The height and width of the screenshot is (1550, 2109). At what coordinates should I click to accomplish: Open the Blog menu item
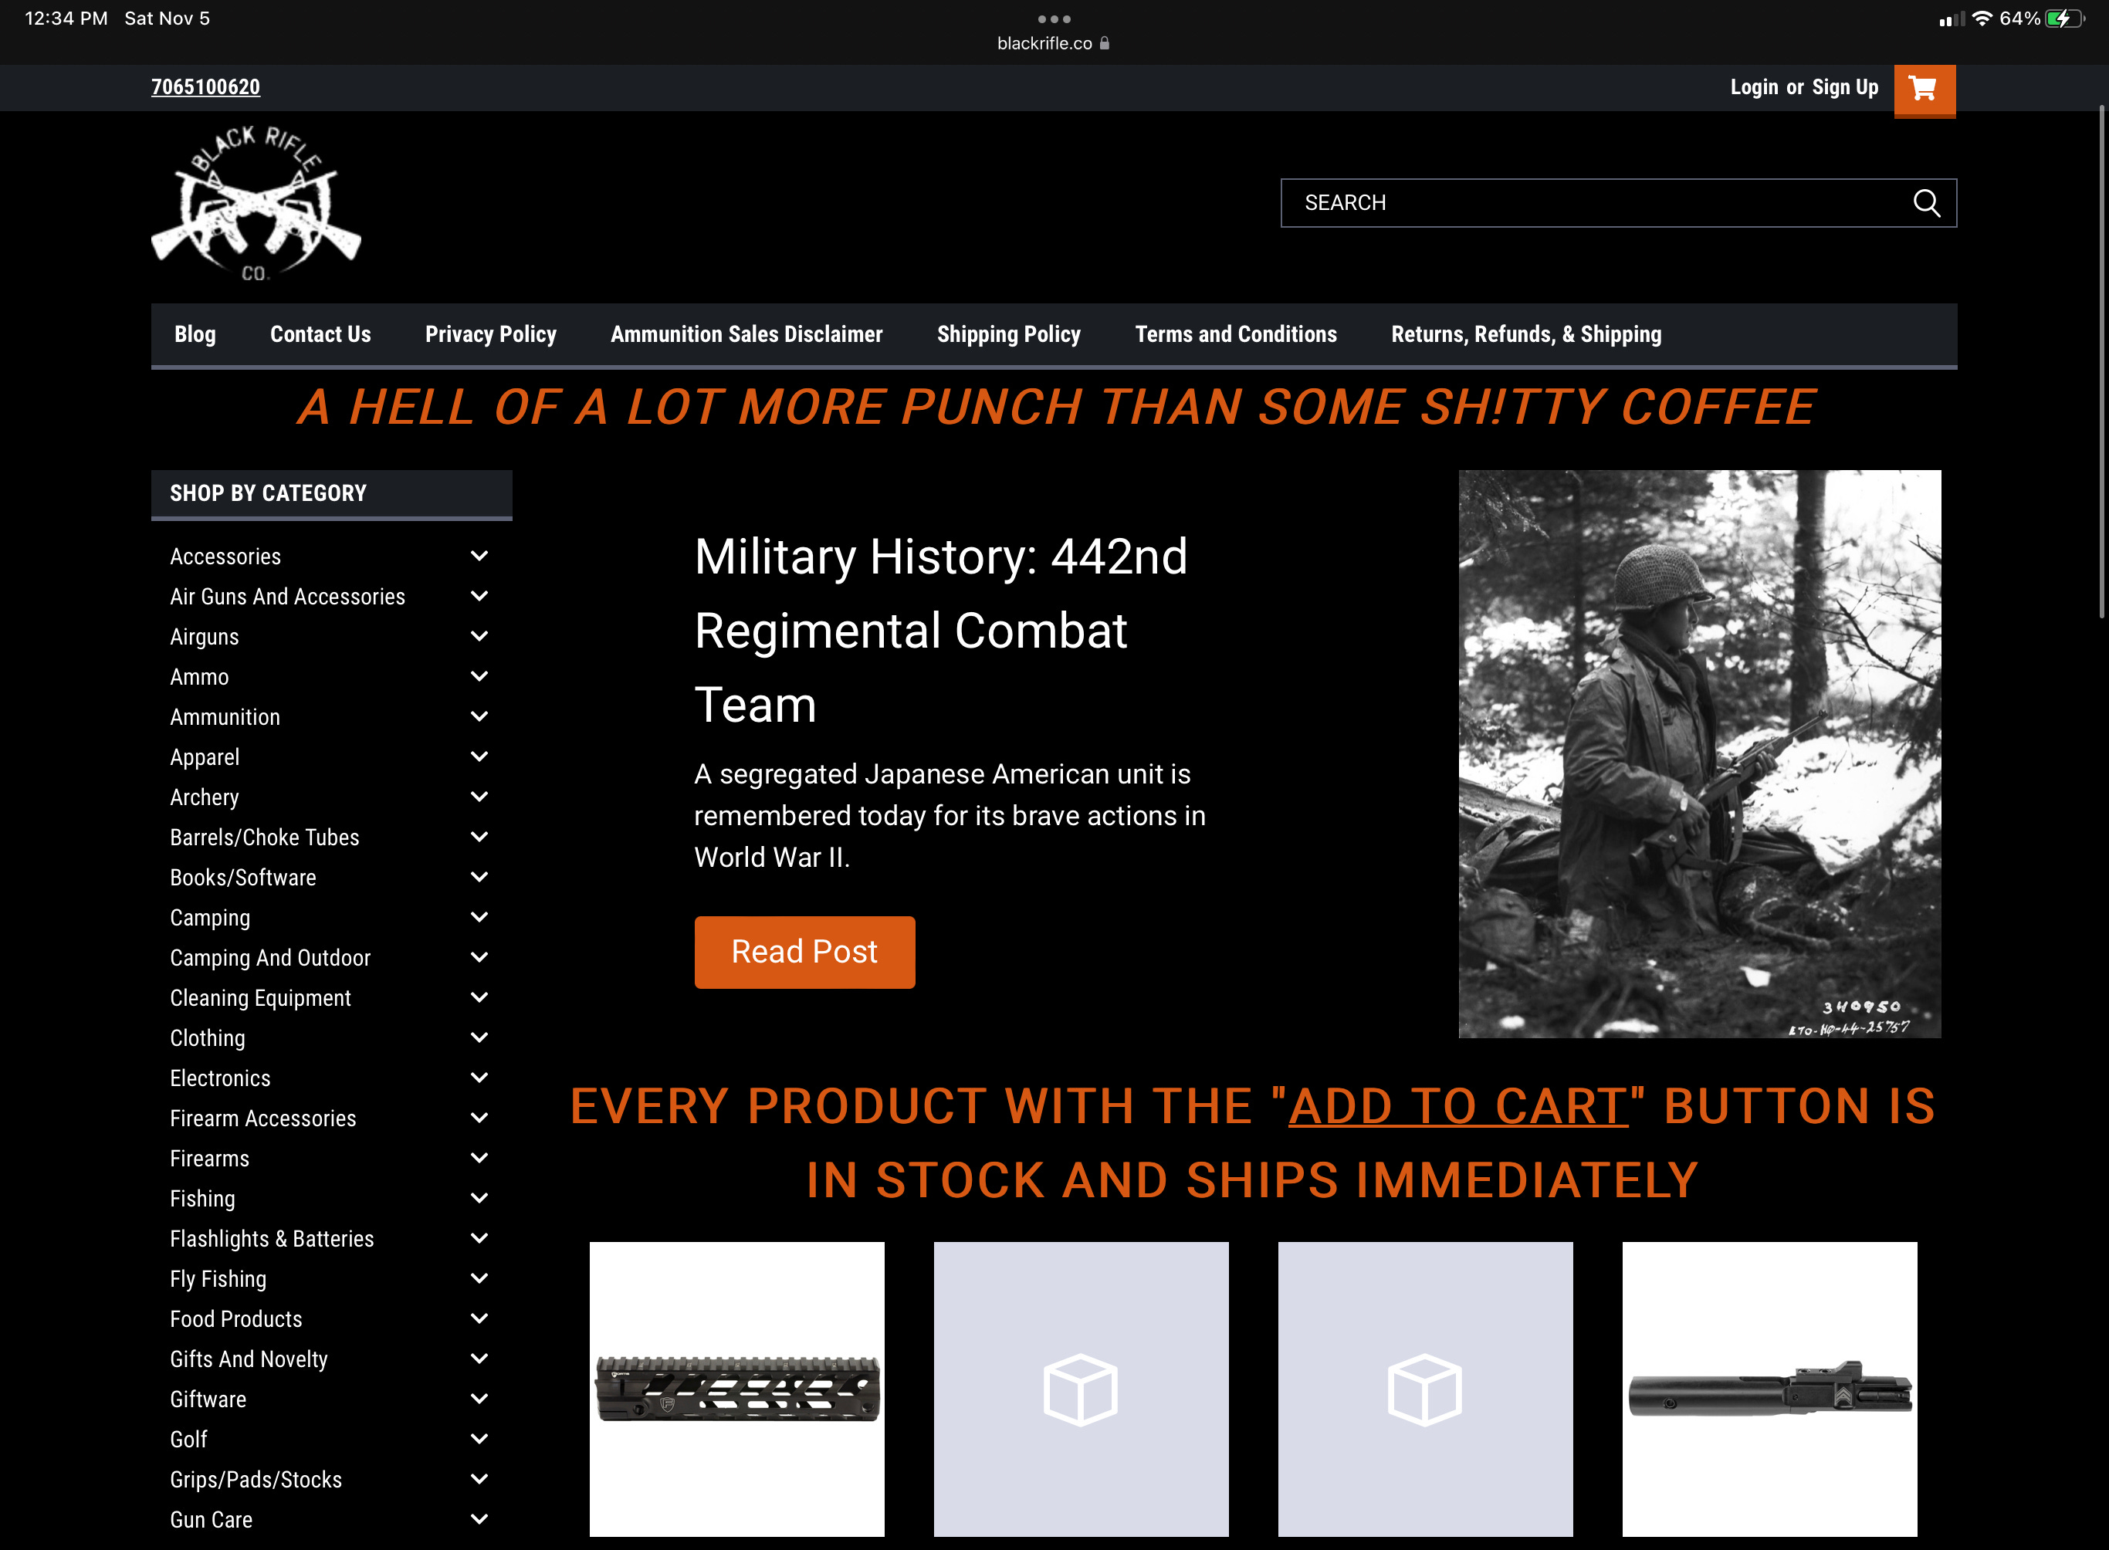(195, 334)
